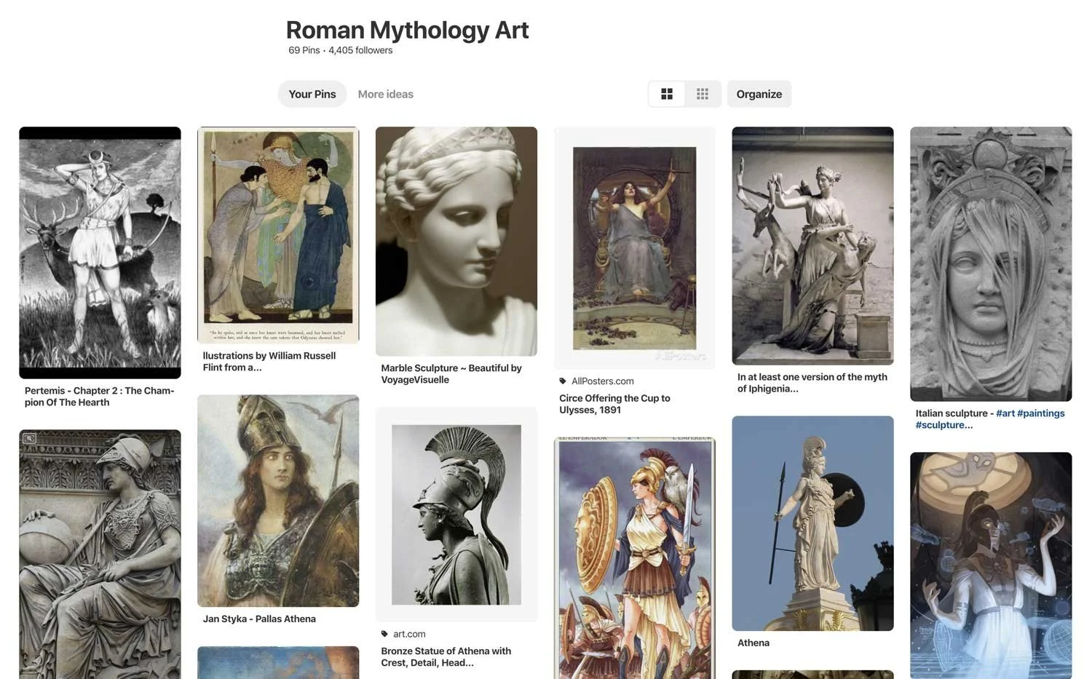Open the Athena tarot card illustration pin
This screenshot has height=679, width=1092.
[635, 558]
